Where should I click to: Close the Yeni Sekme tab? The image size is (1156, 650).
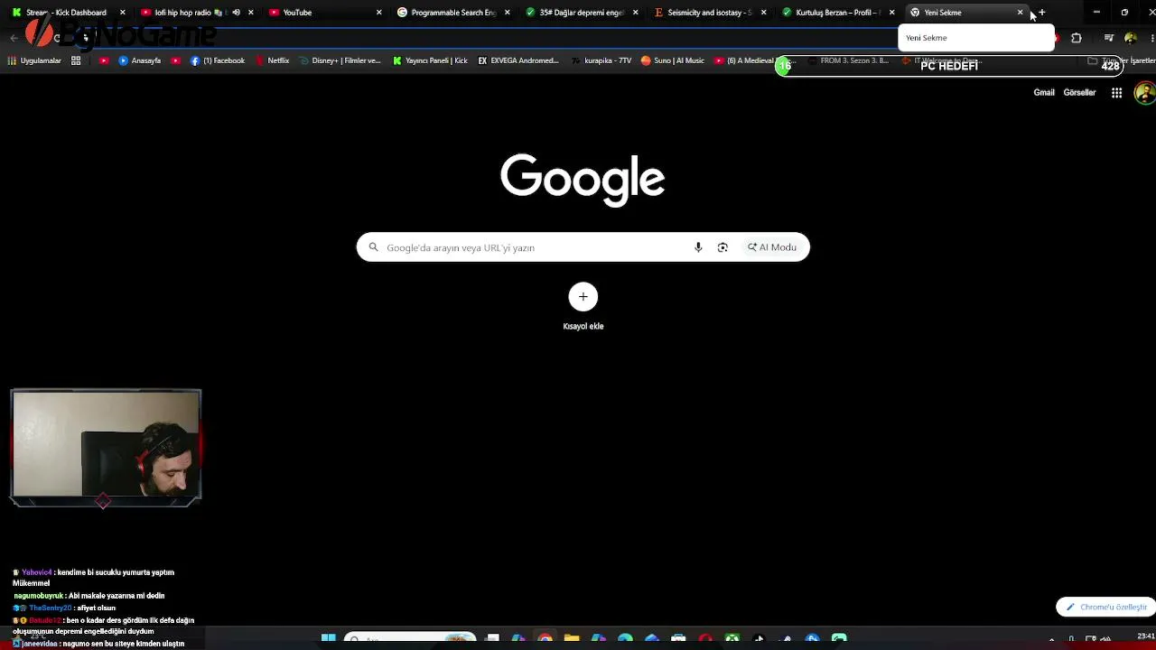click(1021, 13)
